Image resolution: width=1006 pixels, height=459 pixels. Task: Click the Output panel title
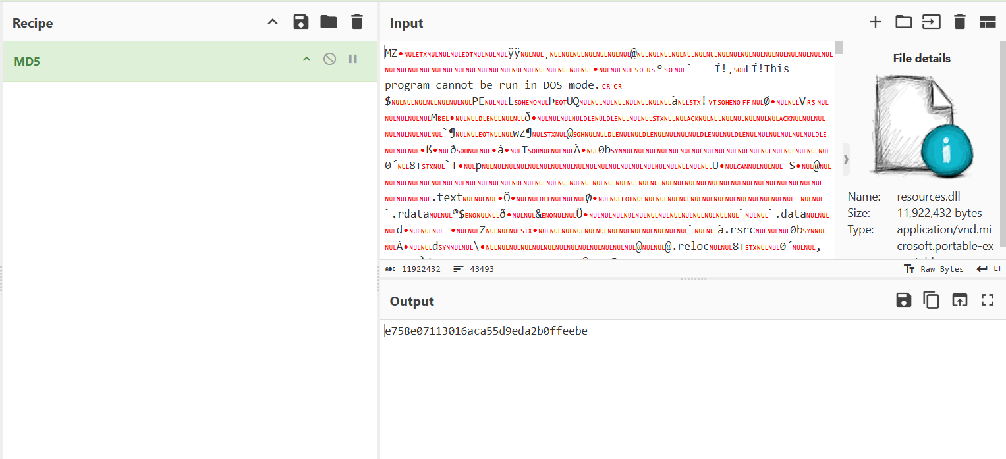click(x=412, y=301)
